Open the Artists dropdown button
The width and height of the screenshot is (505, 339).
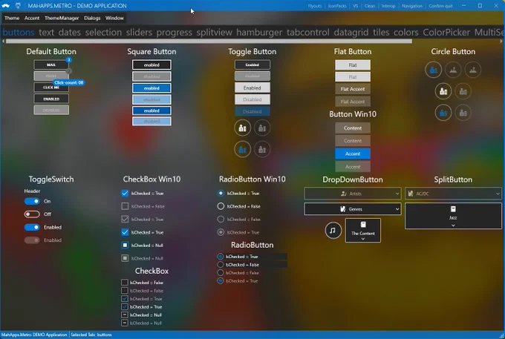pos(353,194)
